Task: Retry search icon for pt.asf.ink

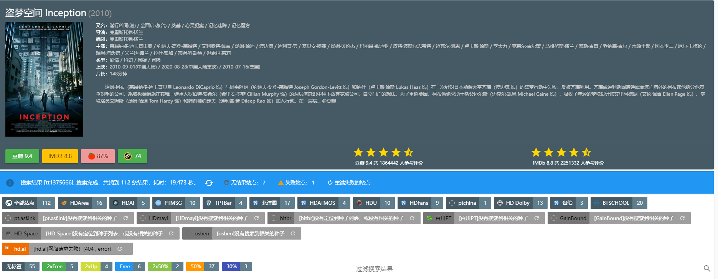Action: click(125, 218)
